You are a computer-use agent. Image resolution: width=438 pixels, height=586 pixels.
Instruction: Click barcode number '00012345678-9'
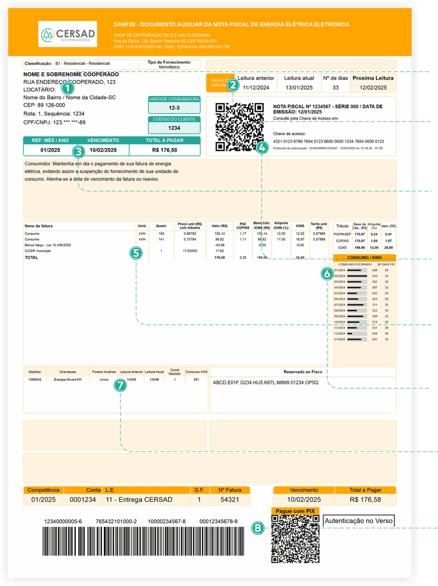click(x=218, y=522)
